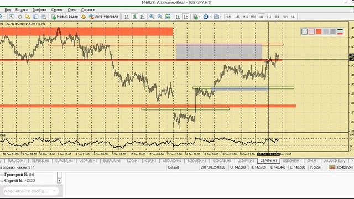
Task: Select the M30 timeframe
Action: pyautogui.click(x=253, y=17)
